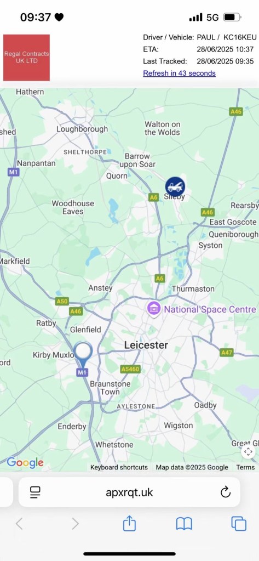
Task: Tap the blue destination pin near Kirby Muxloe
Action: (x=83, y=355)
